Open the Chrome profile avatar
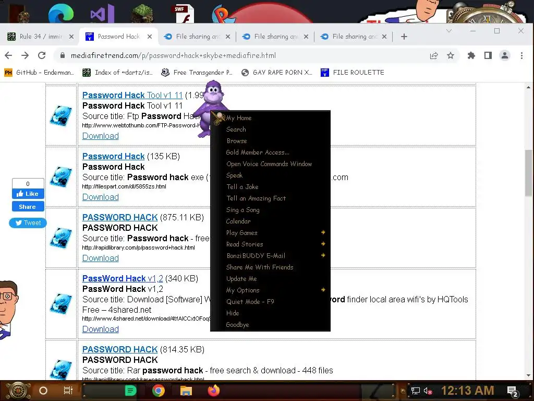 (x=504, y=55)
